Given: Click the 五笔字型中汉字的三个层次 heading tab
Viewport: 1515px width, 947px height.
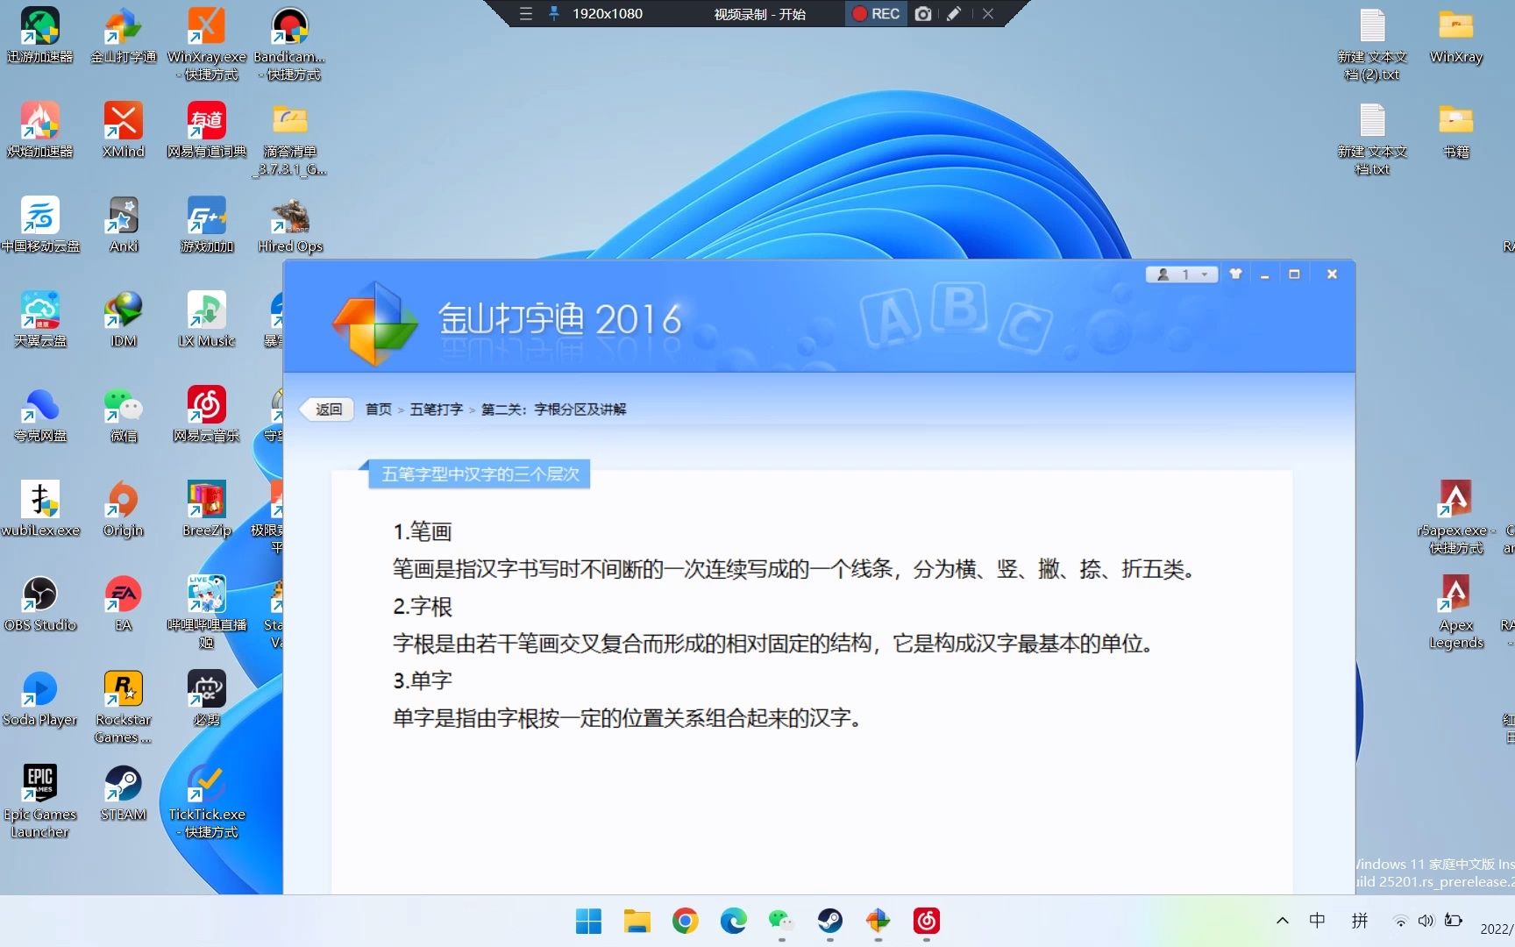Looking at the screenshot, I should 479,474.
